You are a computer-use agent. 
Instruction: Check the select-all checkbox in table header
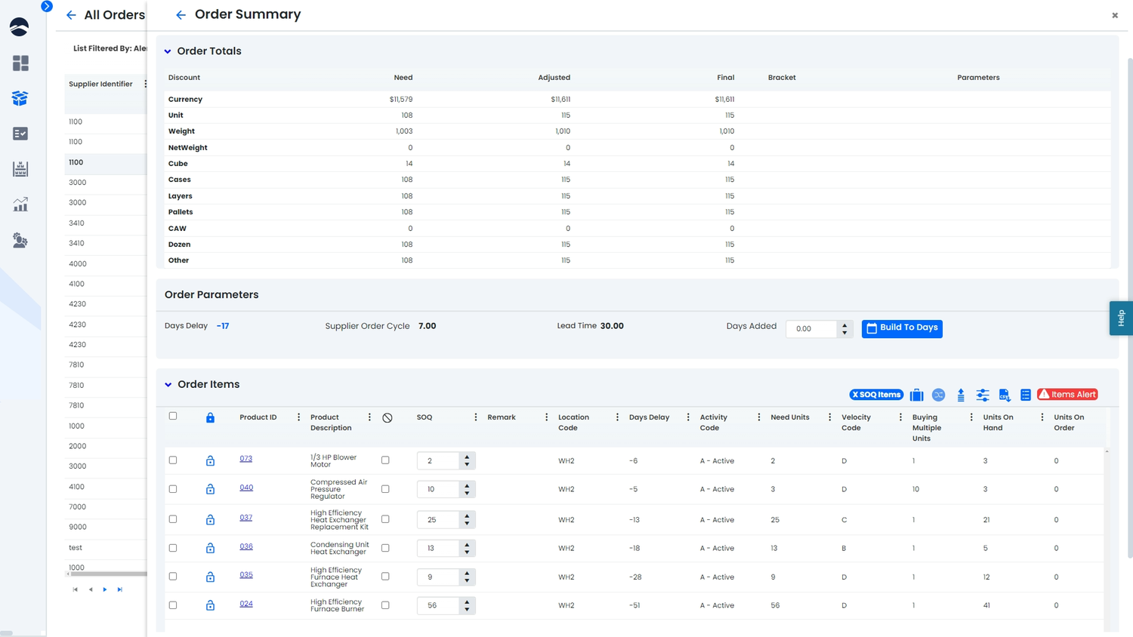point(173,417)
